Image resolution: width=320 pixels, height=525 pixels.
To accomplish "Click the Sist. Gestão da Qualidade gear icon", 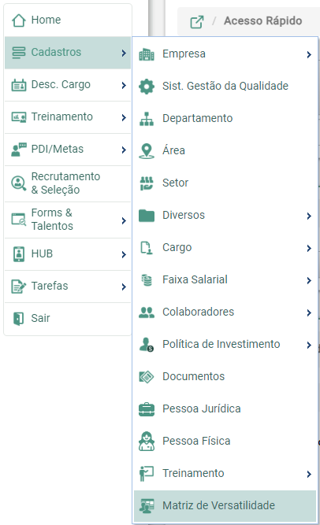I will pos(147,87).
